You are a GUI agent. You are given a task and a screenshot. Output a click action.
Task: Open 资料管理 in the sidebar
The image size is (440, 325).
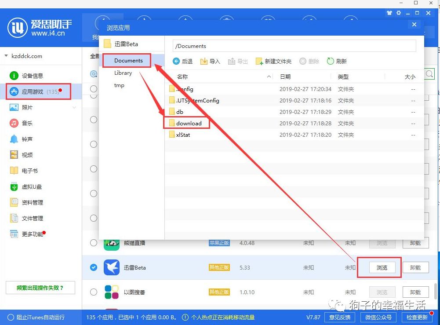(32, 202)
